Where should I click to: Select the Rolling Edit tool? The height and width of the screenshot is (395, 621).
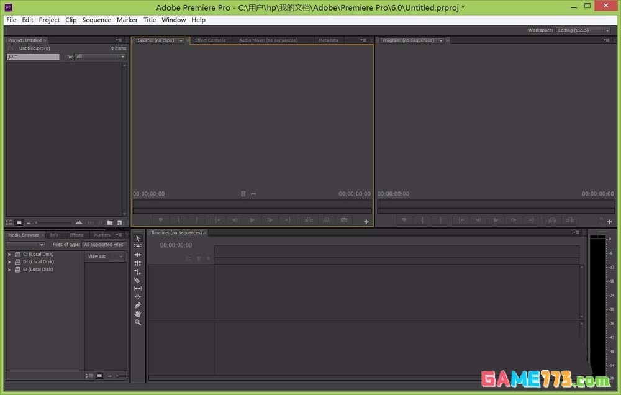[x=138, y=263]
